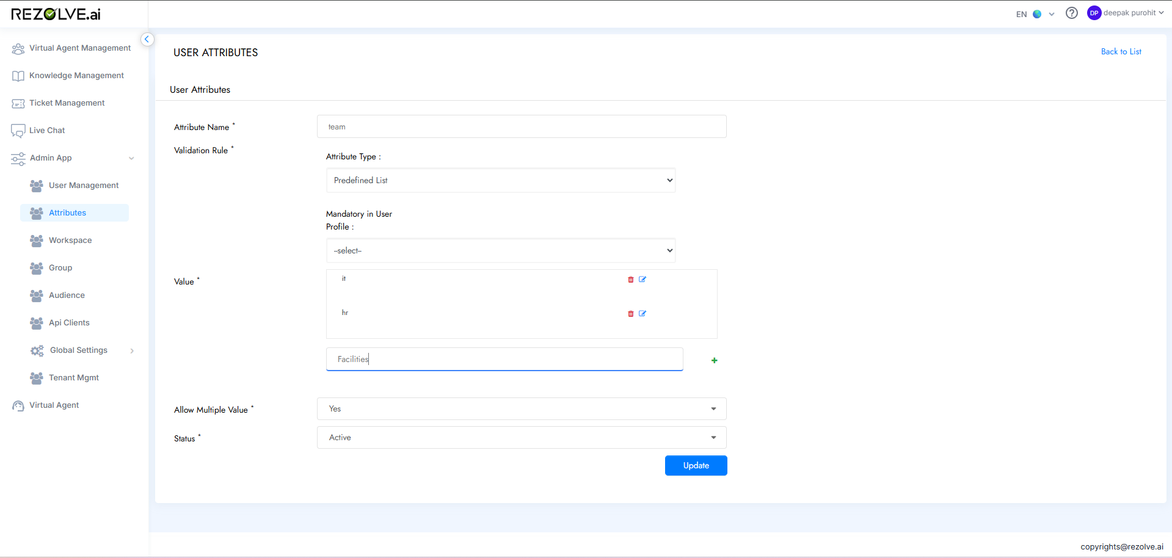Screen dimensions: 1172x558
Task: Open the Attribute Type Predefined List dropdown
Action: [501, 180]
